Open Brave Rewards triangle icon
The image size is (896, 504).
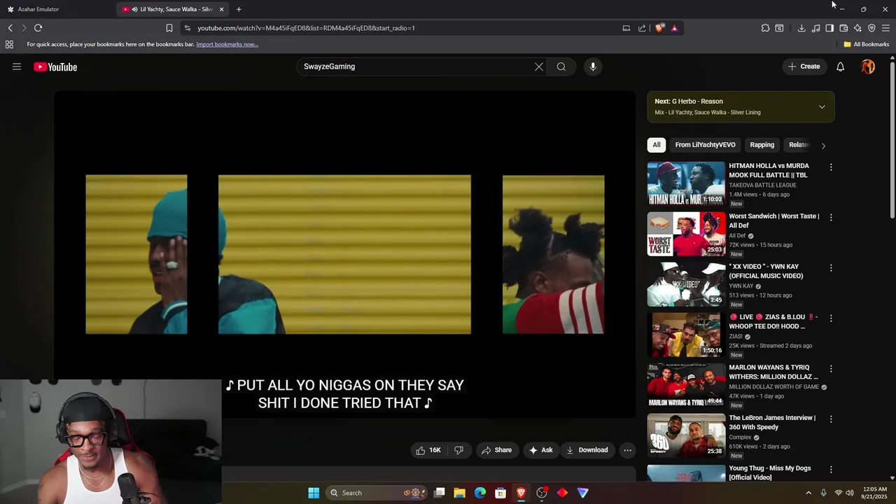(x=674, y=28)
